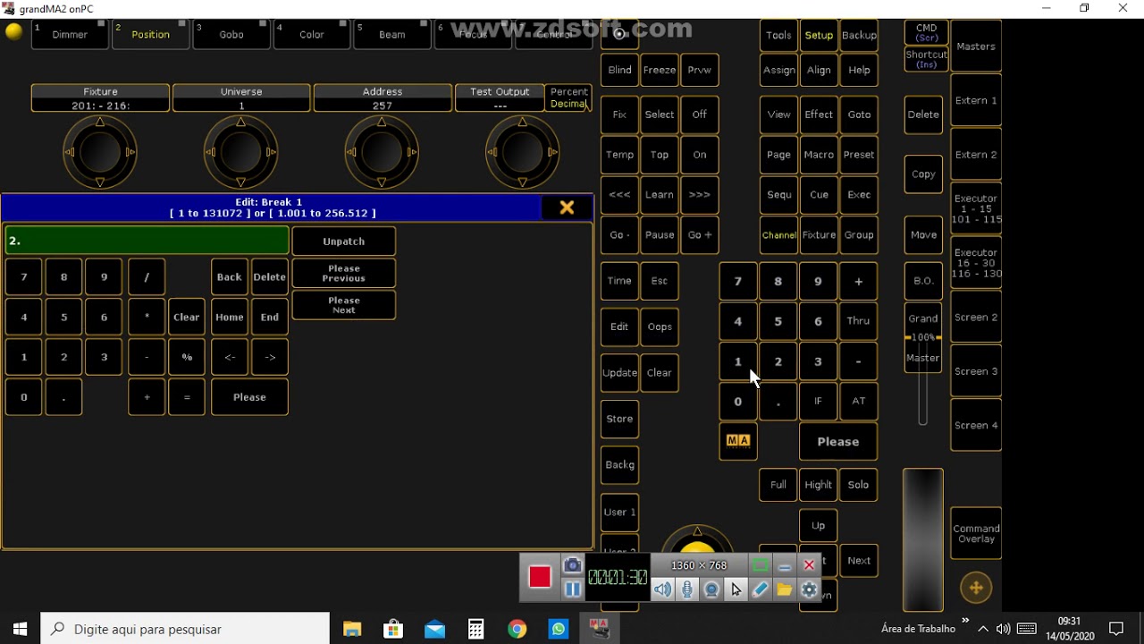Viewport: 1144px width, 644px height.
Task: Click the Address encoder dial
Action: (x=382, y=152)
